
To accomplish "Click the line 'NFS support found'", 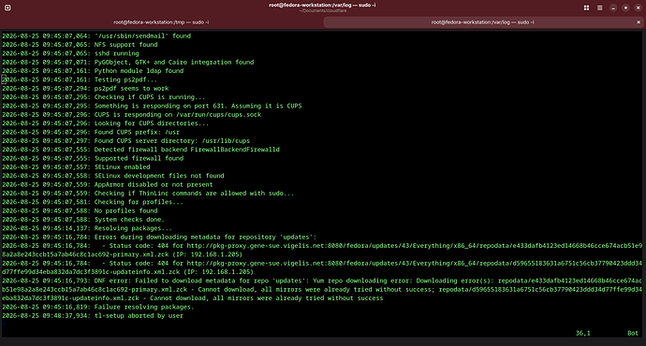I will point(80,45).
